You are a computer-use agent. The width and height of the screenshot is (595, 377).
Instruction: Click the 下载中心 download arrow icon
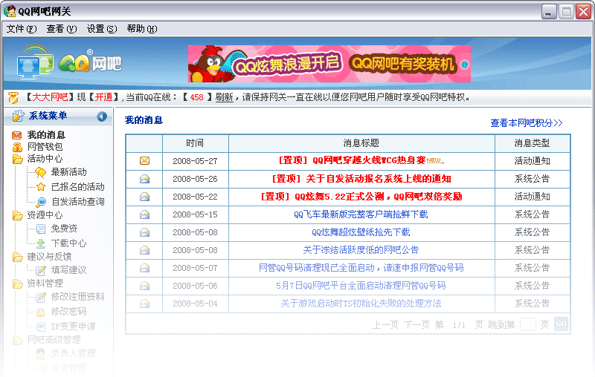(41, 243)
